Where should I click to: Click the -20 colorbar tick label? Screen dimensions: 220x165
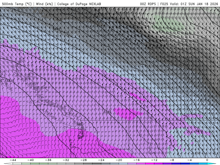click(x=119, y=160)
